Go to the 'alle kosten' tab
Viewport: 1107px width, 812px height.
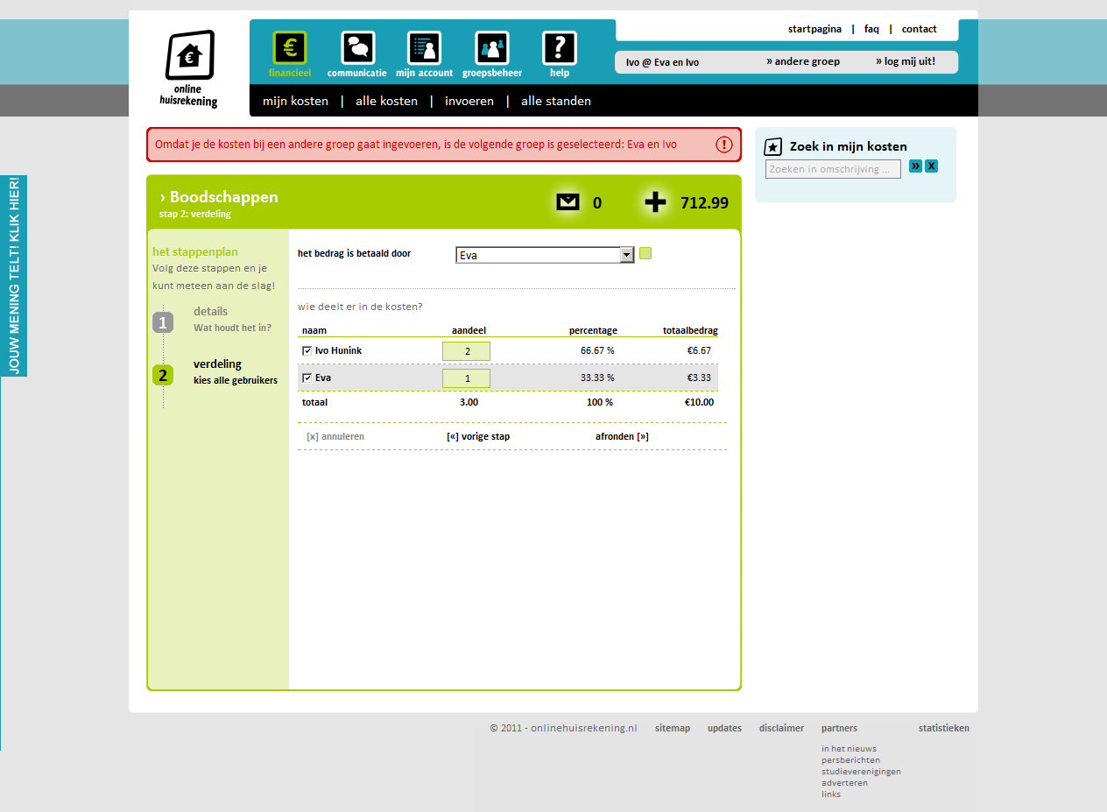386,101
